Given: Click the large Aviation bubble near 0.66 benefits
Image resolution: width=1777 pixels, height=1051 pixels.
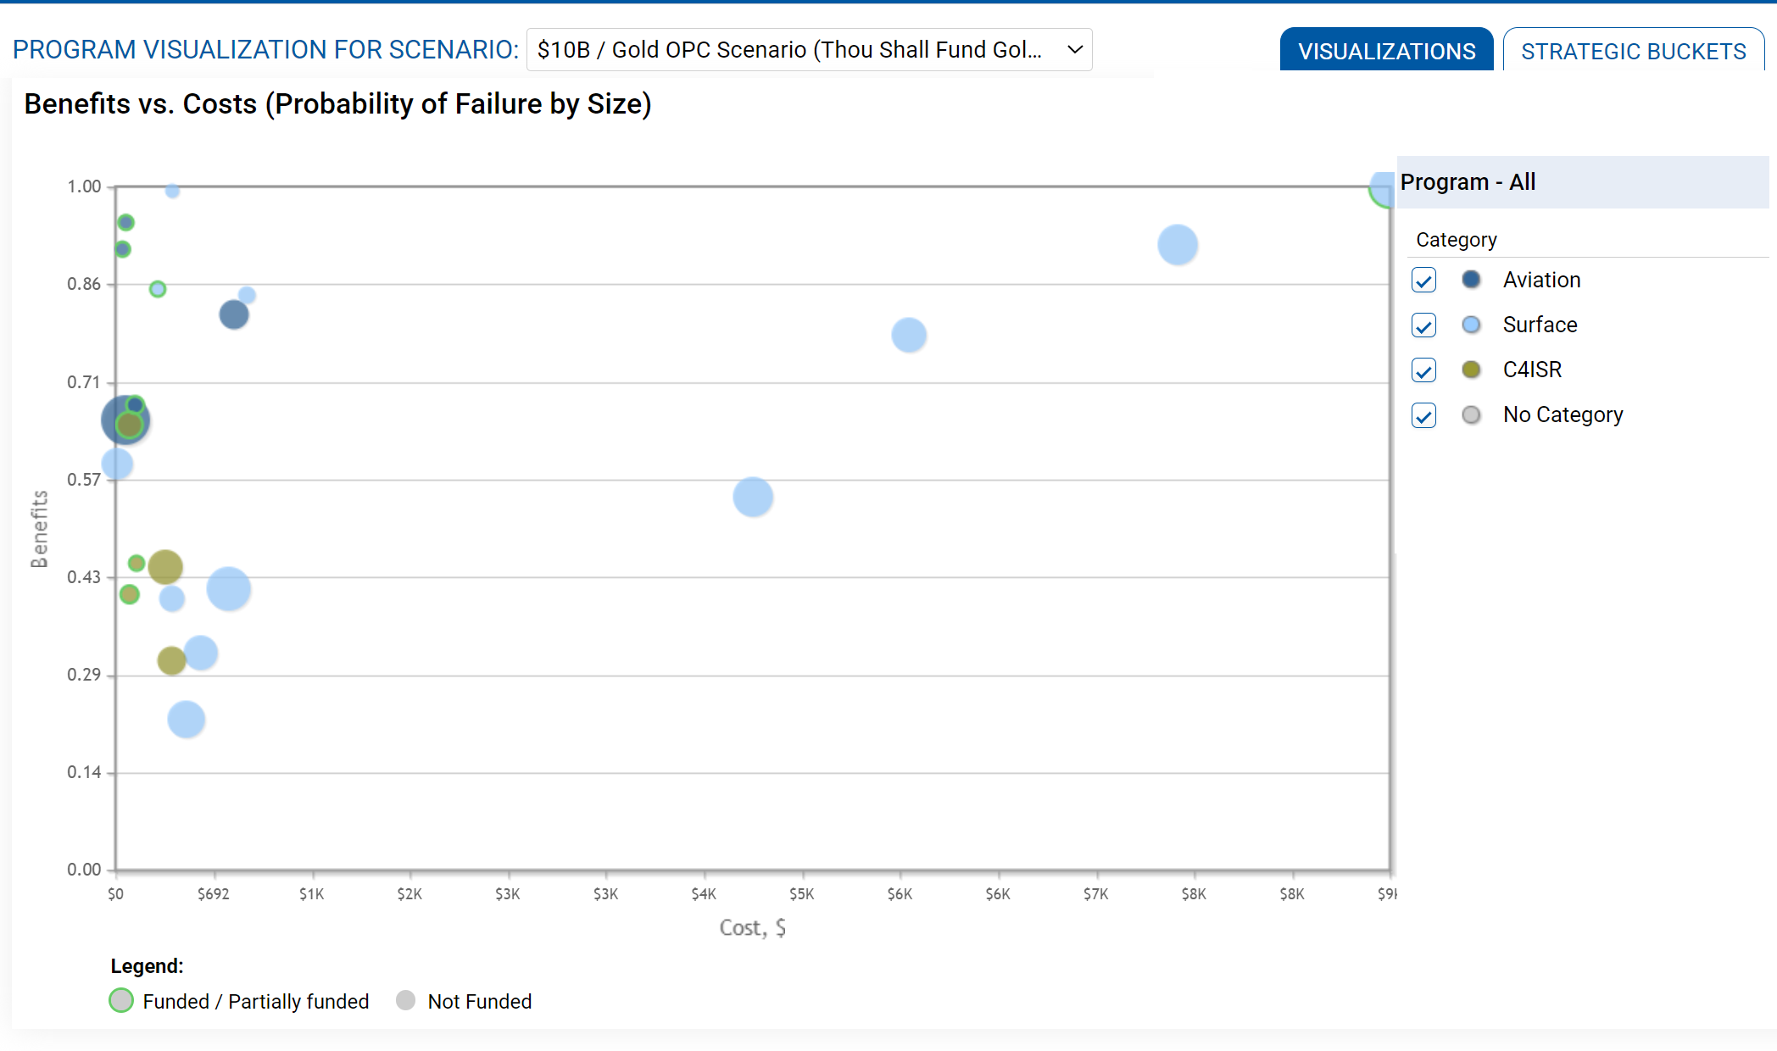Looking at the screenshot, I should point(125,420).
